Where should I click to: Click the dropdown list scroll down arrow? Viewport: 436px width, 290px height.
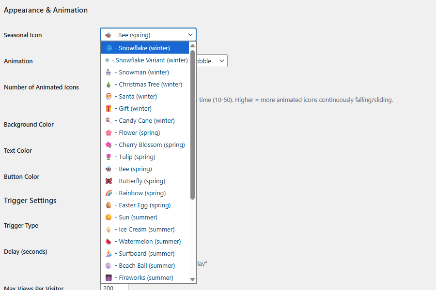[192, 279]
